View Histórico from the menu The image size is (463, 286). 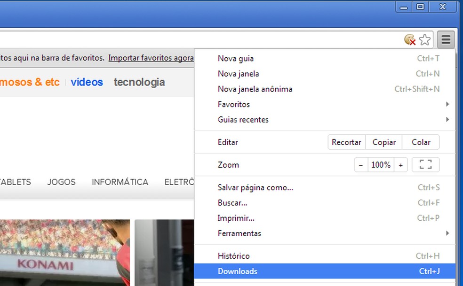click(233, 255)
